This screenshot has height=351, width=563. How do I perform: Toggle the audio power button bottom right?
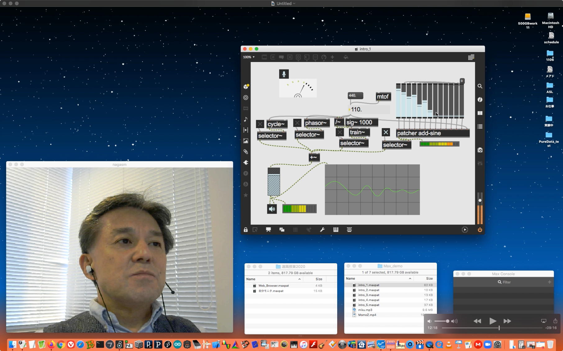(480, 230)
